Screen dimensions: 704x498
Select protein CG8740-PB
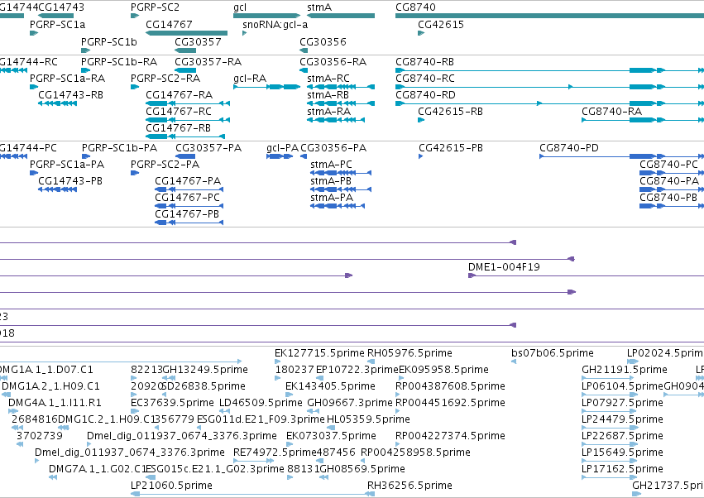pos(672,206)
